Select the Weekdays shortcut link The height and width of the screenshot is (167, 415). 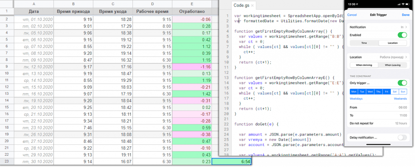[356, 98]
